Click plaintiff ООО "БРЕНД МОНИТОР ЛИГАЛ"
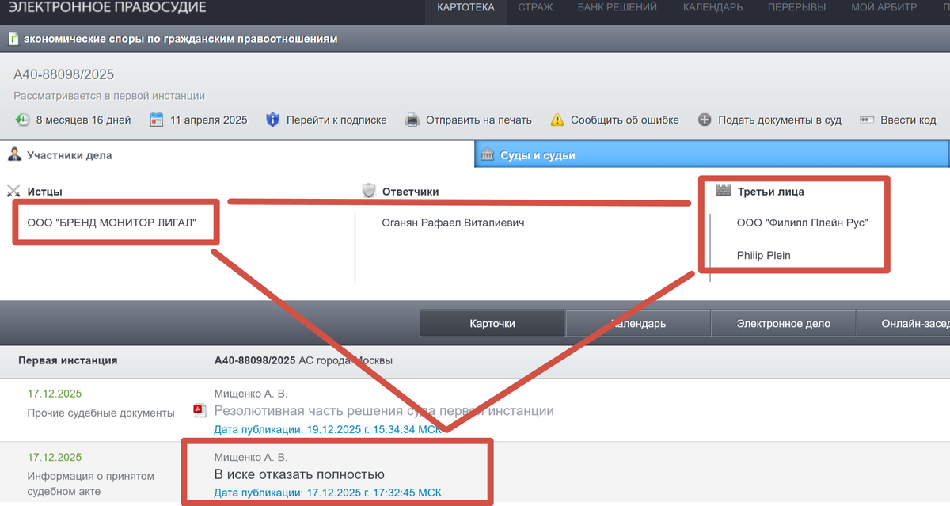The image size is (950, 506). click(112, 223)
